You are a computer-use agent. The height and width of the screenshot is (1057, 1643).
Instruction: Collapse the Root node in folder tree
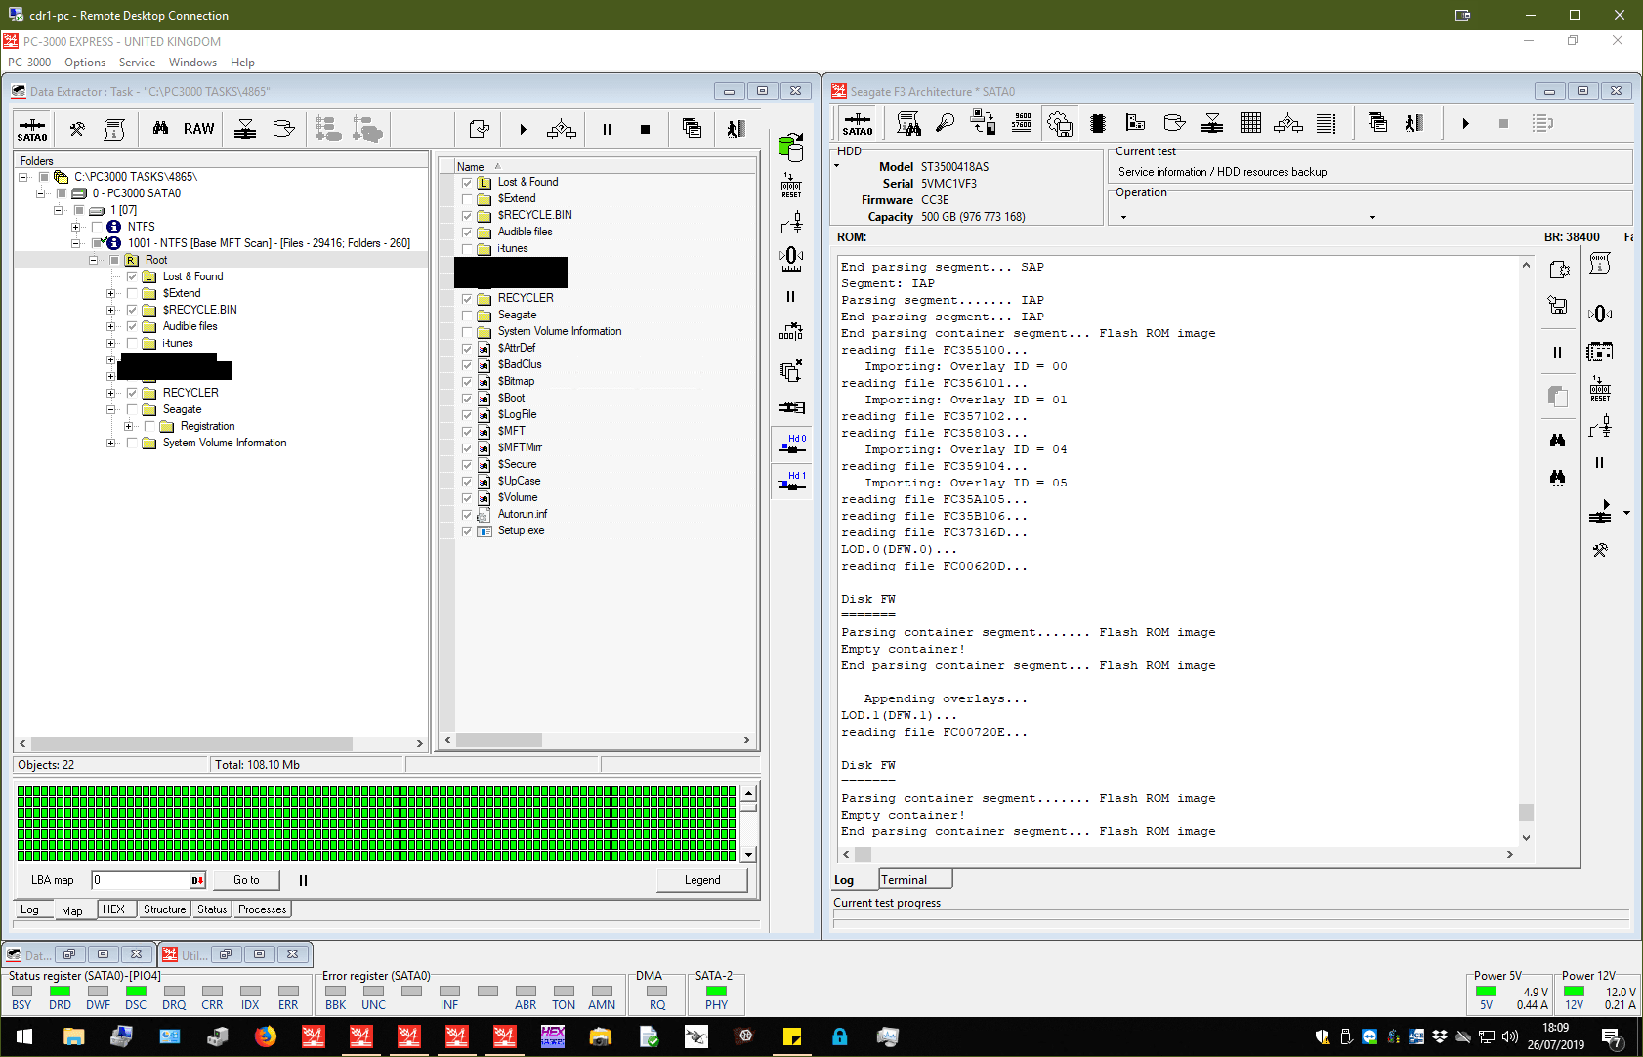(94, 261)
